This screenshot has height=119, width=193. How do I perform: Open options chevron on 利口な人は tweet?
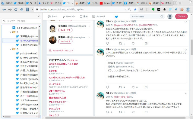point(186,22)
